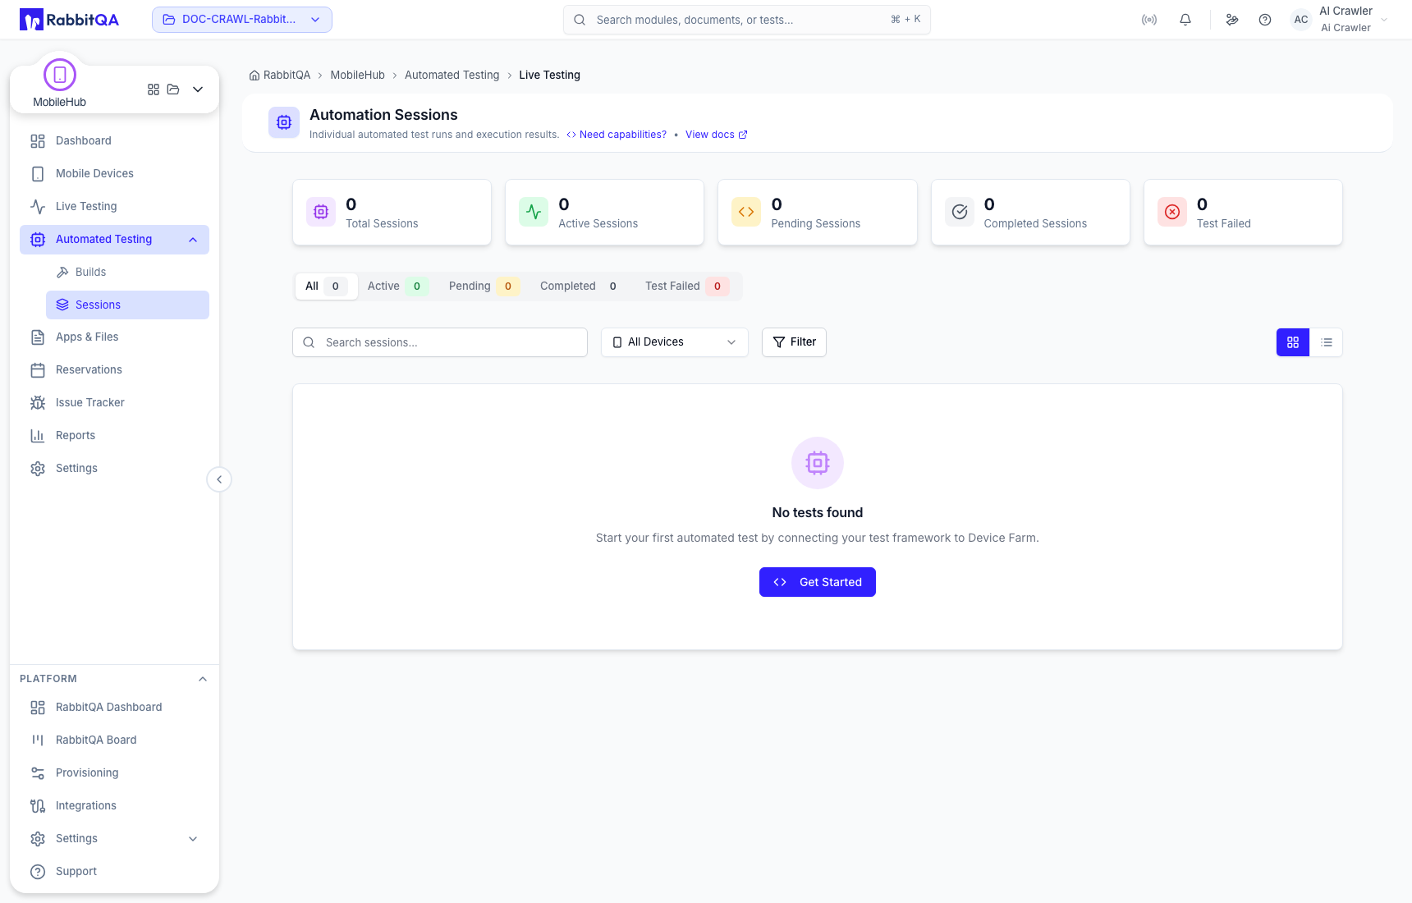The image size is (1412, 903).
Task: Click the sliders preferences icon in header
Action: [1232, 20]
